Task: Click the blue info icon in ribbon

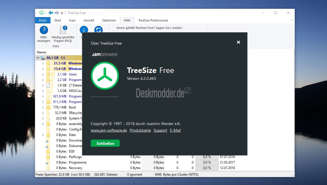Action: tap(84, 29)
